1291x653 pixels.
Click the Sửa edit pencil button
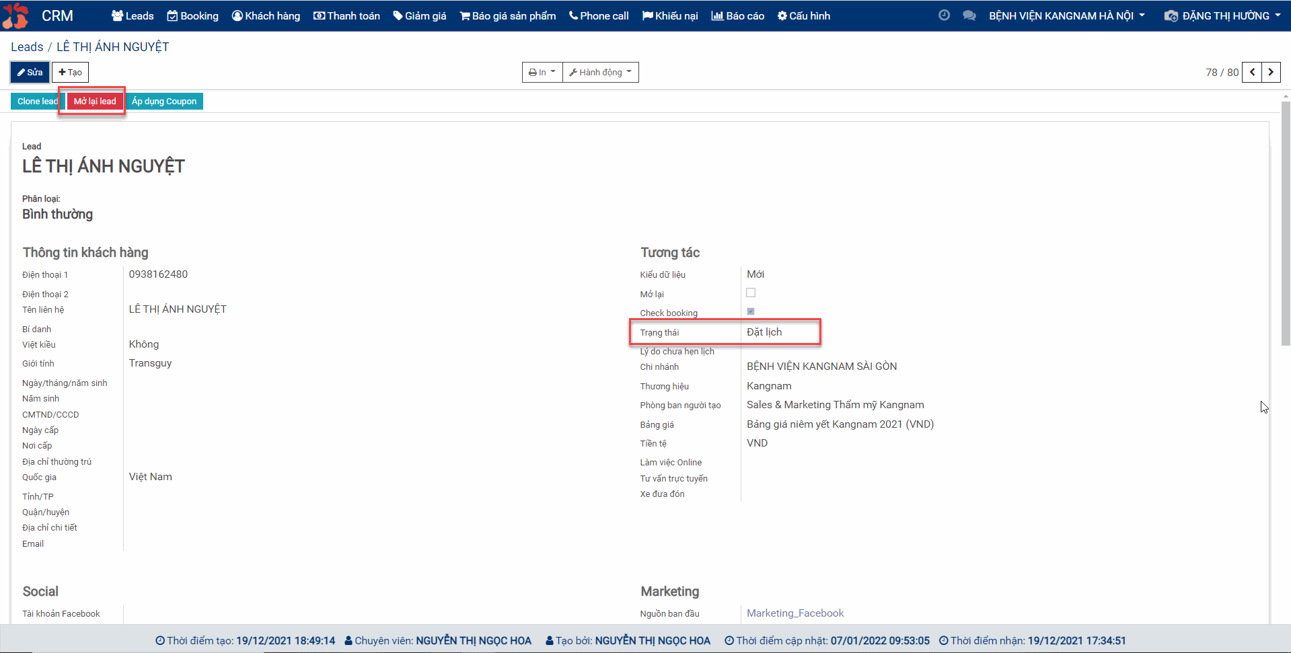[x=30, y=72]
